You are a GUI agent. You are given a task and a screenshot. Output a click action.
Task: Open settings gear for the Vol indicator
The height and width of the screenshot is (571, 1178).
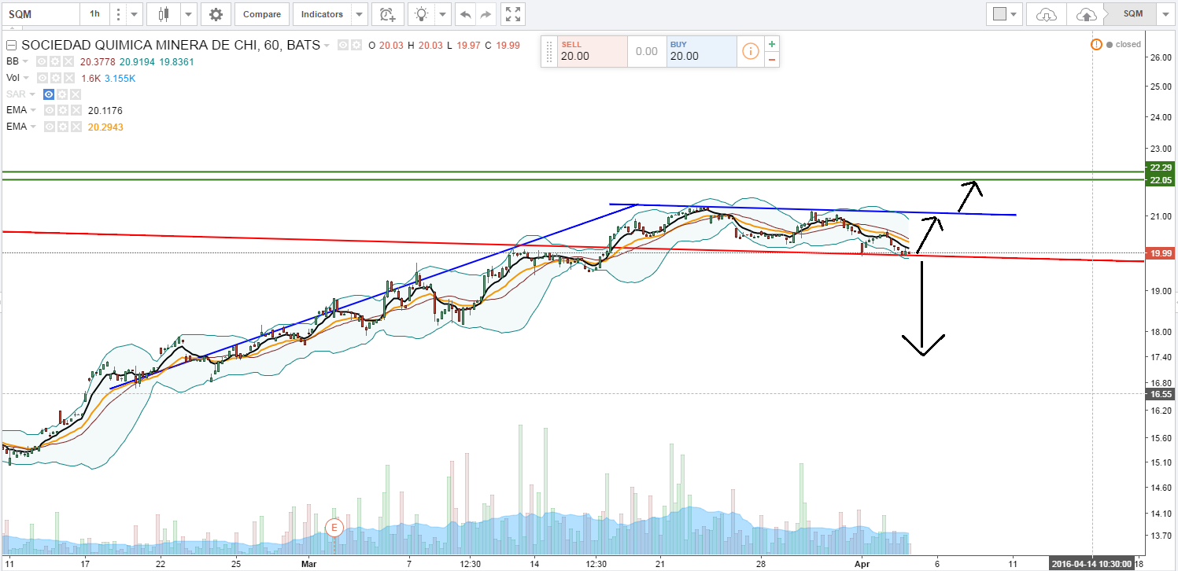coord(55,78)
